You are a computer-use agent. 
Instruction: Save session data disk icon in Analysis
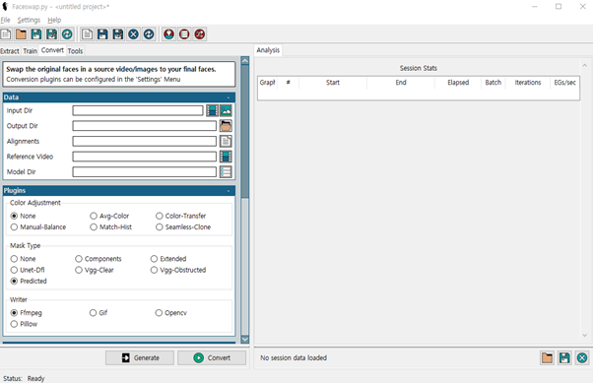(564, 357)
